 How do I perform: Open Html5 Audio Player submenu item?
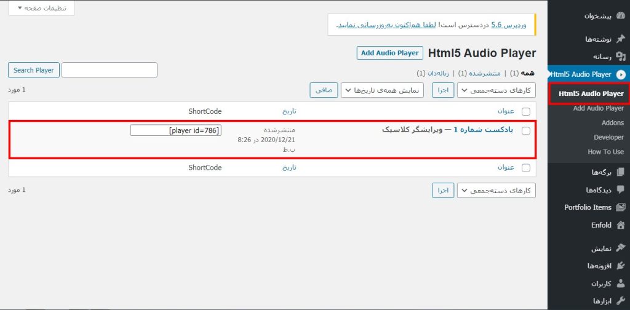coord(591,93)
